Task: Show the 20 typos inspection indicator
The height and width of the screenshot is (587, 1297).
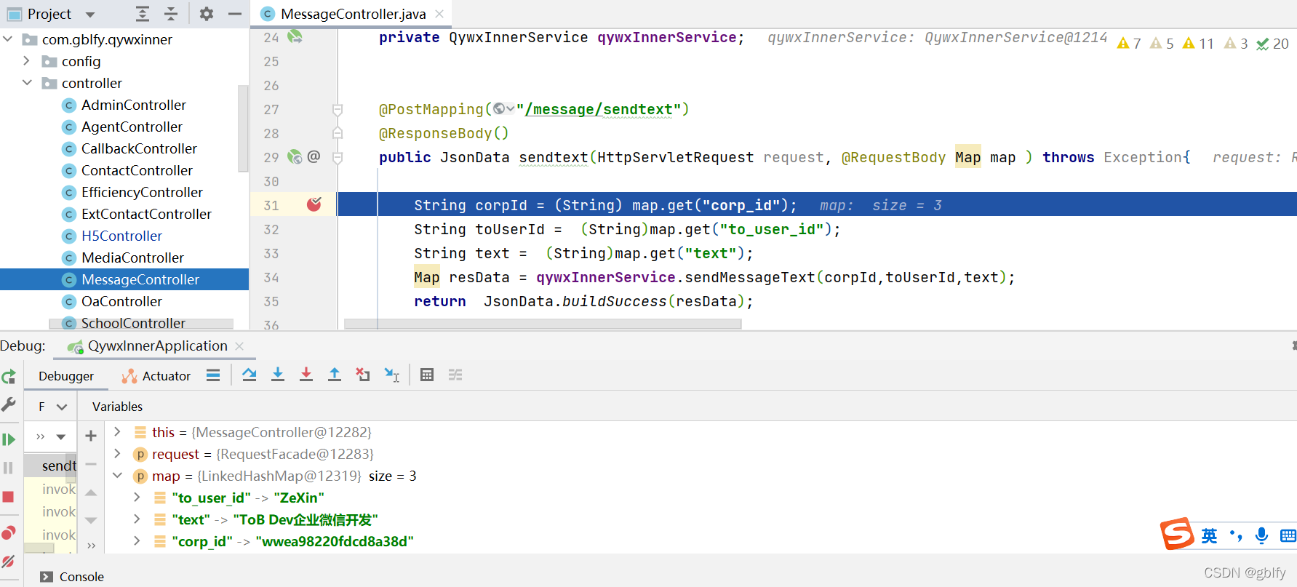Action: [1273, 44]
